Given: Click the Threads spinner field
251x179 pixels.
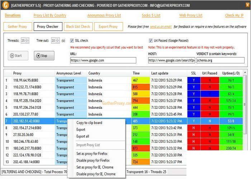Looking at the screenshot, I should 25,40.
